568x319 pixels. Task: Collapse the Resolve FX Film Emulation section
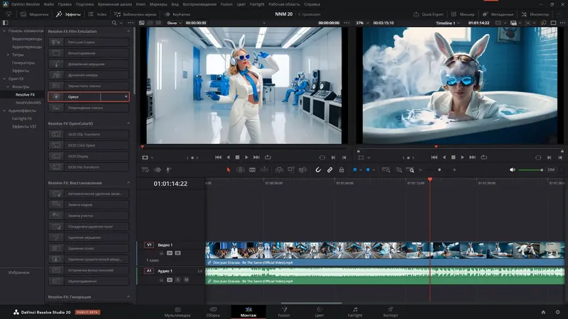click(x=129, y=31)
